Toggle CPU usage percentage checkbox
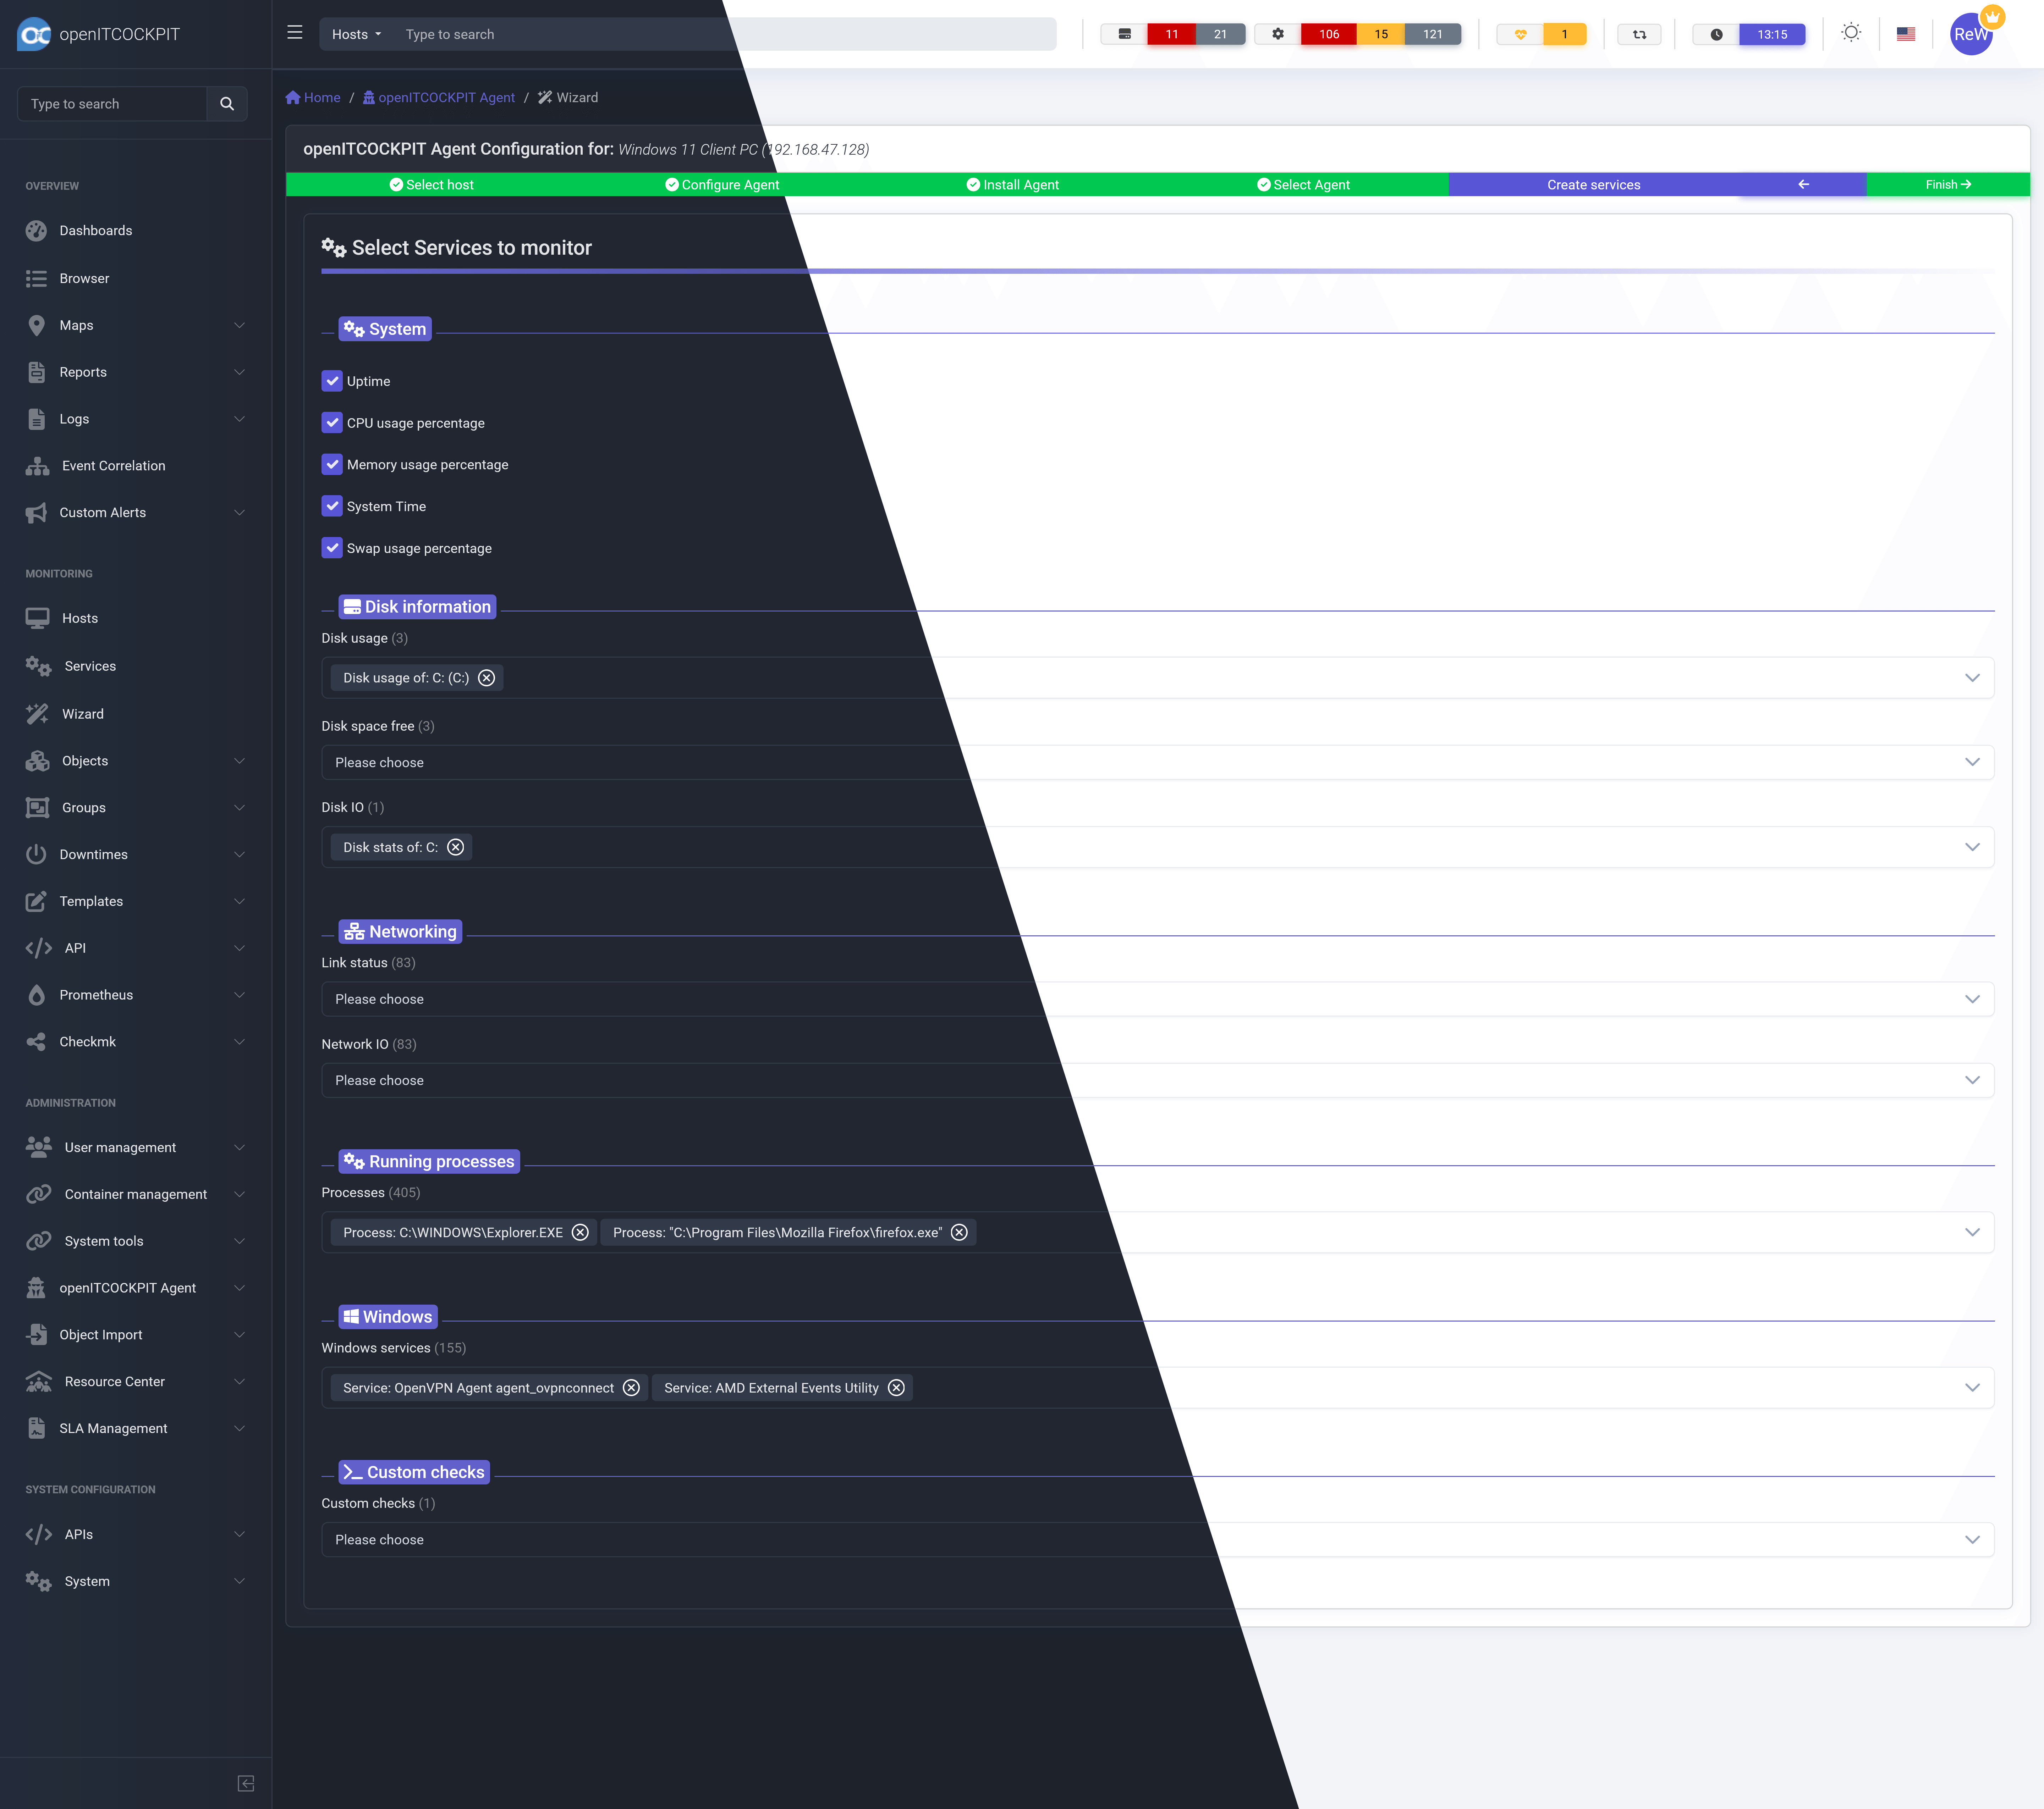The width and height of the screenshot is (2044, 1809). (332, 423)
